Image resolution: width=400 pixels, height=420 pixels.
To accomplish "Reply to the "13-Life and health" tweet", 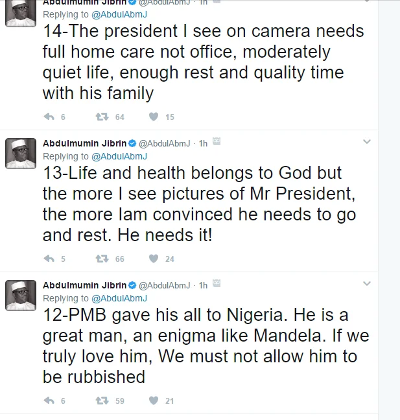I will tap(49, 259).
